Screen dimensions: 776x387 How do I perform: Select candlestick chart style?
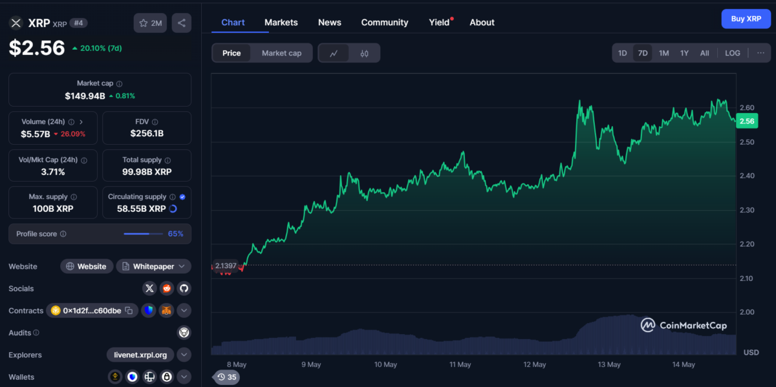364,53
